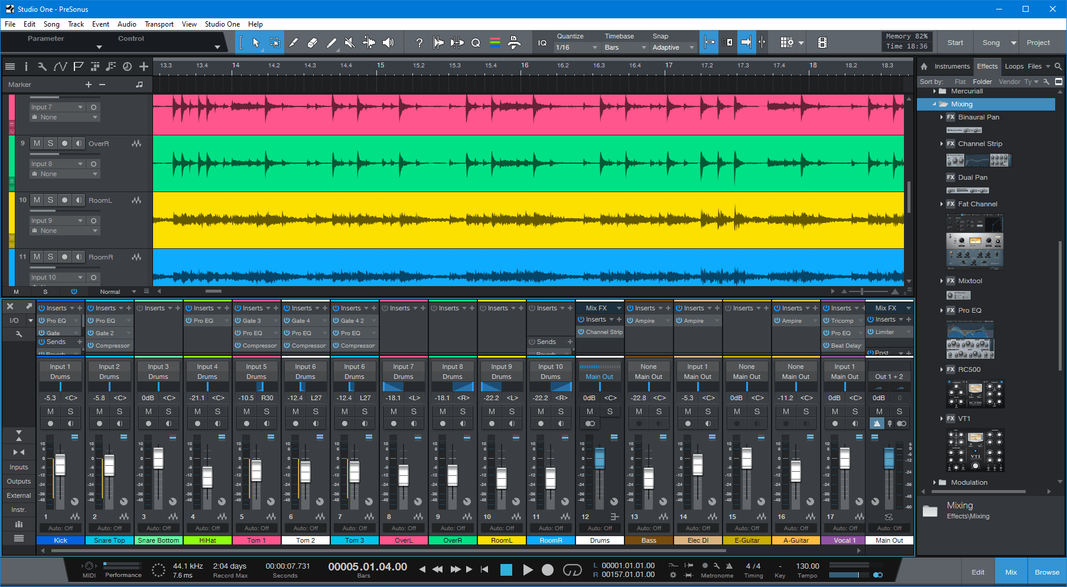Image resolution: width=1067 pixels, height=587 pixels.
Task: Switch to the Files browser tab
Action: point(1035,66)
